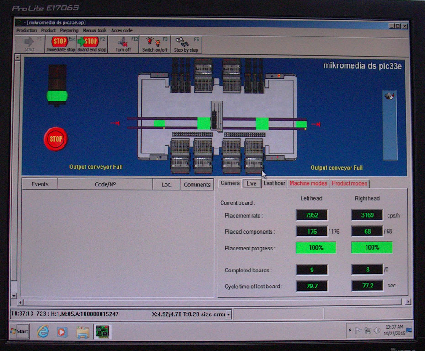Click right head cycle time 77.2
Viewport: 425px width, 351px height.
click(x=367, y=286)
